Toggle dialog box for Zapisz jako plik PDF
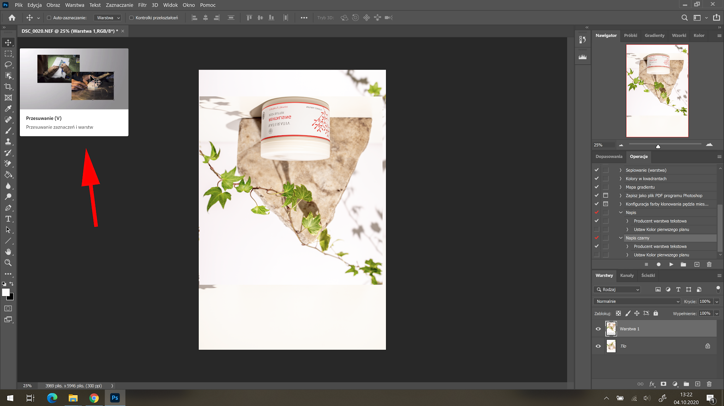 [606, 195]
